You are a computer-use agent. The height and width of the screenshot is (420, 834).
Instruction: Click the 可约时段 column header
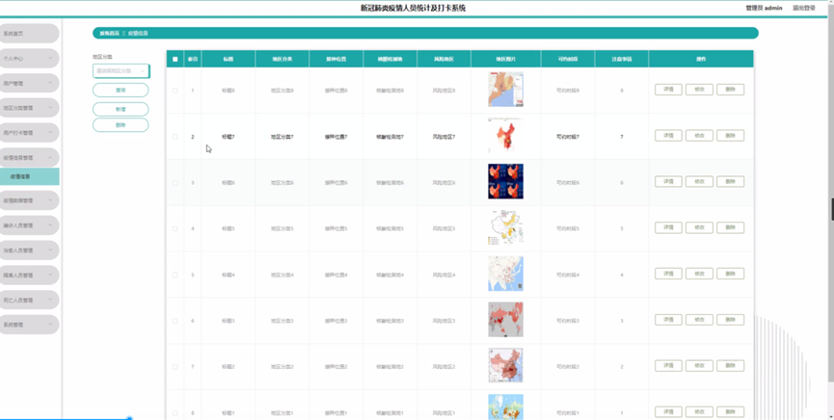(x=568, y=59)
